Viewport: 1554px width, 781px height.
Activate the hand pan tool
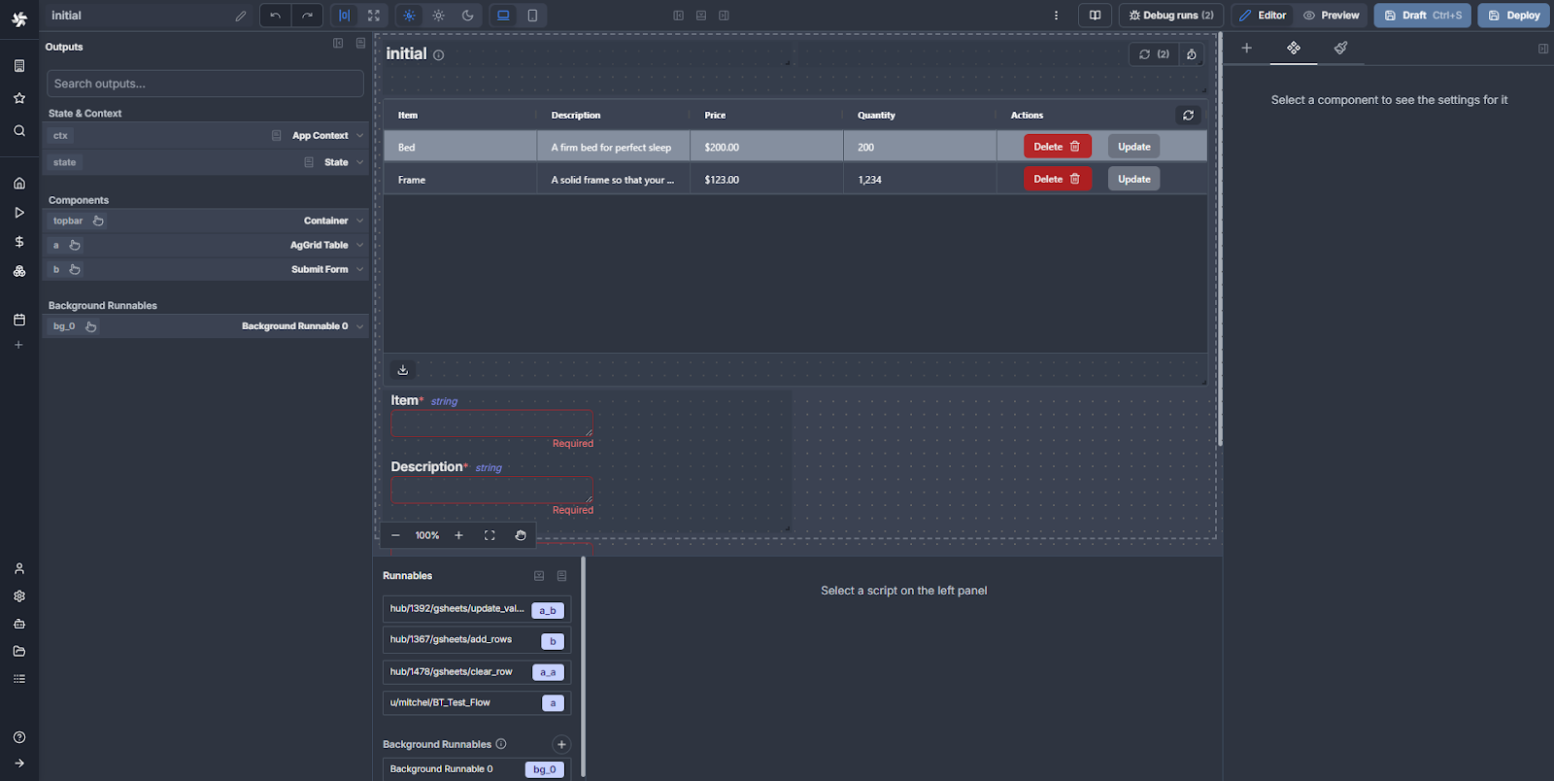[x=521, y=535]
